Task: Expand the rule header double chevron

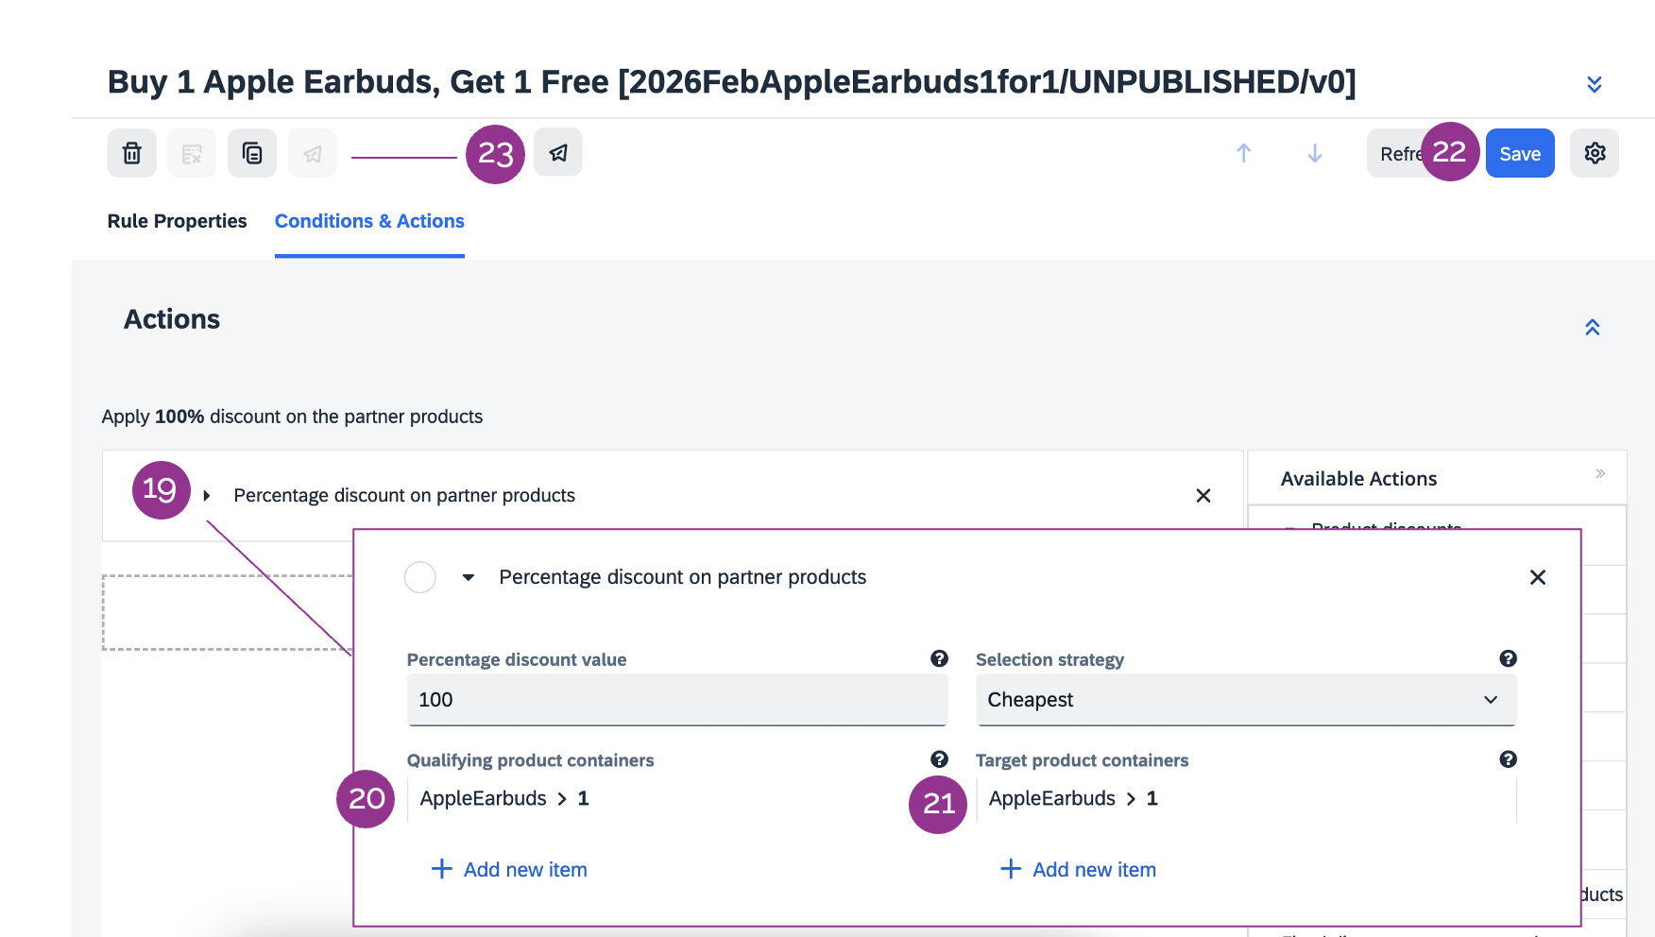Action: (x=1595, y=84)
